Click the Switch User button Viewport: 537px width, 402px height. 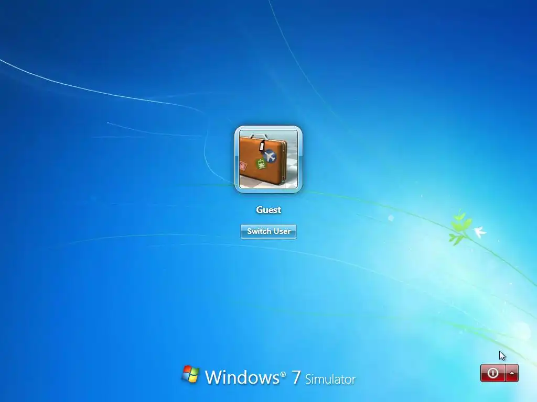268,231
